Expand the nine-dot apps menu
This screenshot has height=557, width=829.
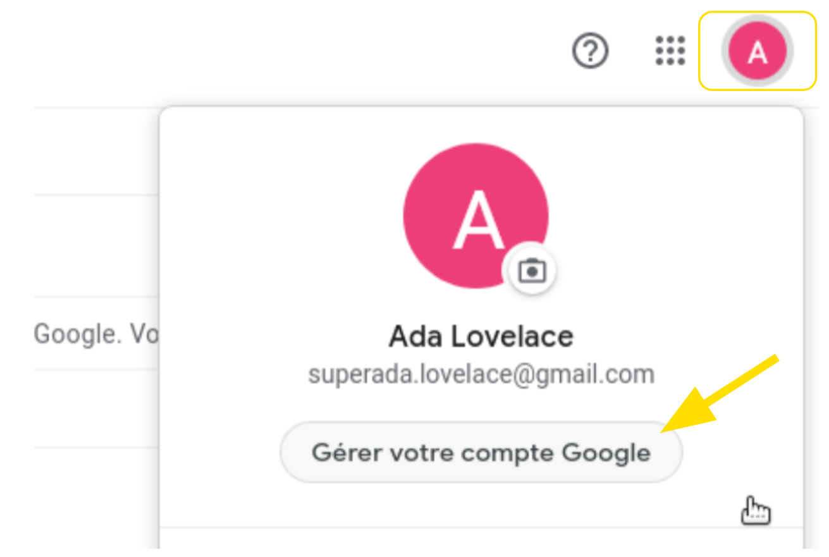[x=670, y=51]
